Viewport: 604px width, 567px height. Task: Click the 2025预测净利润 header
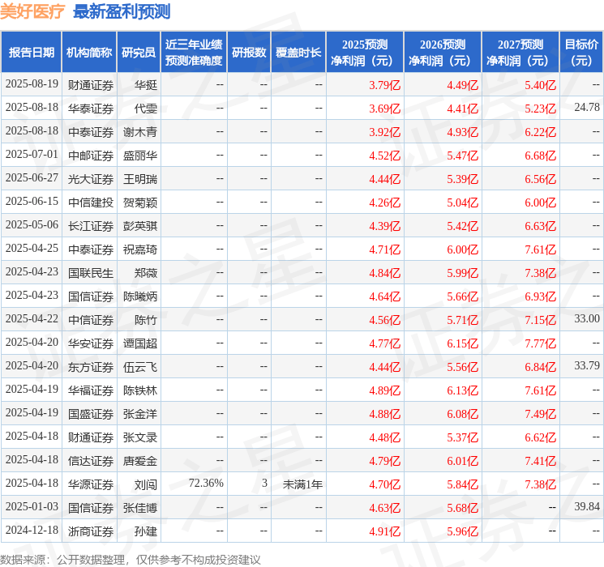(x=365, y=53)
